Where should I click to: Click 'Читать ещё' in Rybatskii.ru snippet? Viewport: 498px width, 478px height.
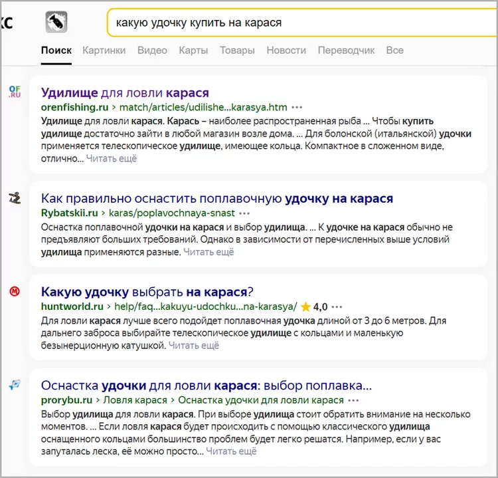coord(208,252)
